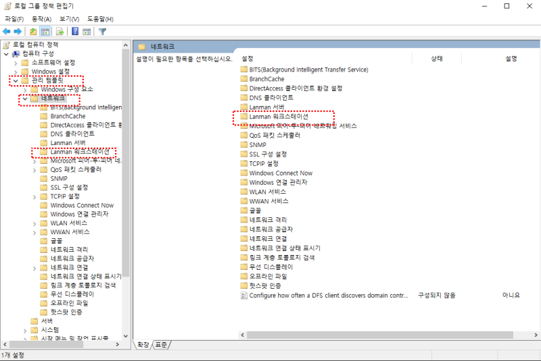Collapse the 컴퓨터 구성 tree node
The height and width of the screenshot is (361, 541).
point(6,54)
